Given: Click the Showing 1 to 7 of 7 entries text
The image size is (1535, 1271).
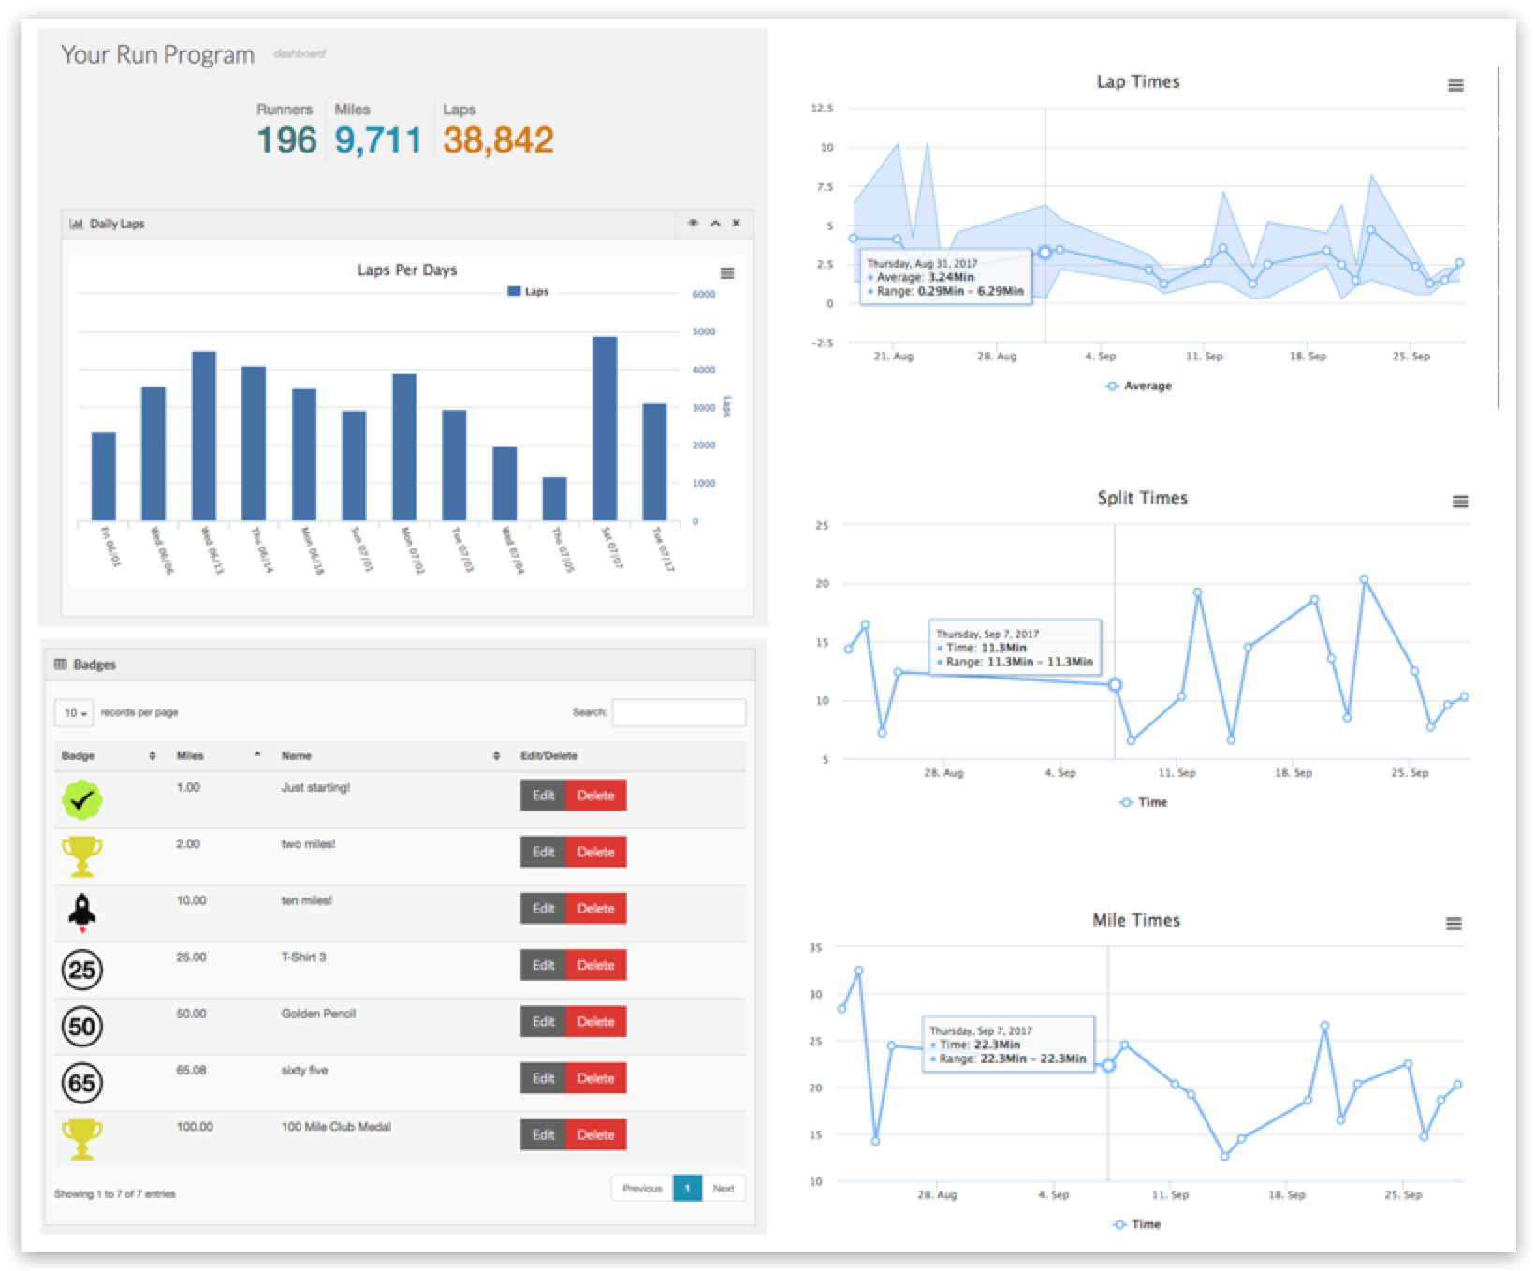Looking at the screenshot, I should 114,1194.
